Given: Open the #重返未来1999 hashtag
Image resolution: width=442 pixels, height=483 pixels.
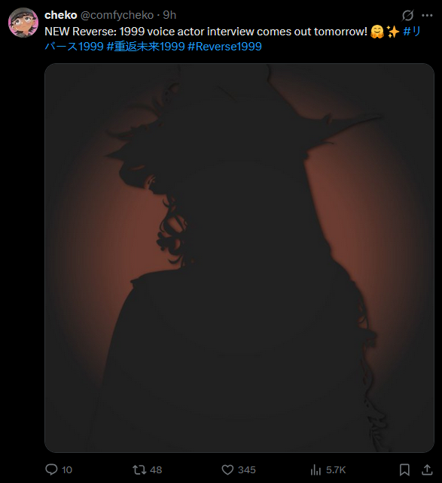Looking at the screenshot, I should click(145, 47).
